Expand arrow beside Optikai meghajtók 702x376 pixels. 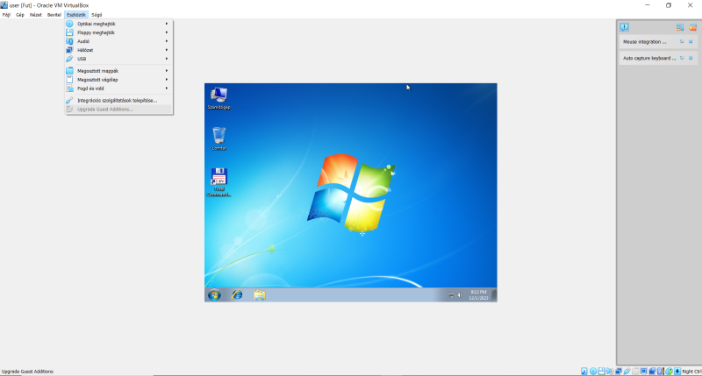point(167,24)
